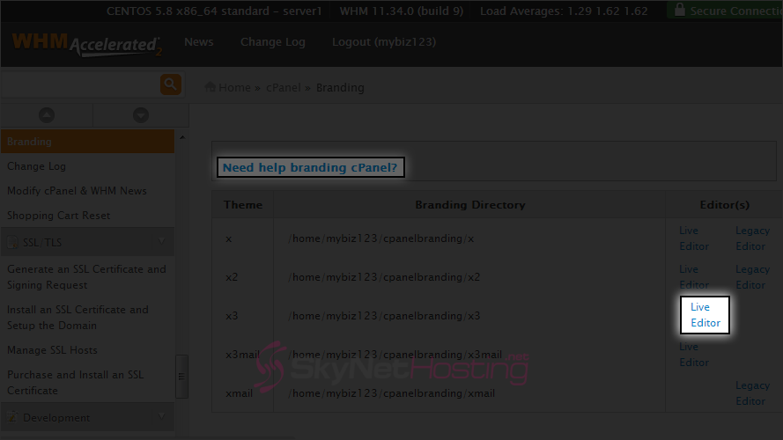Click the Home icon in breadcrumb
The image size is (783, 440).
click(x=211, y=87)
